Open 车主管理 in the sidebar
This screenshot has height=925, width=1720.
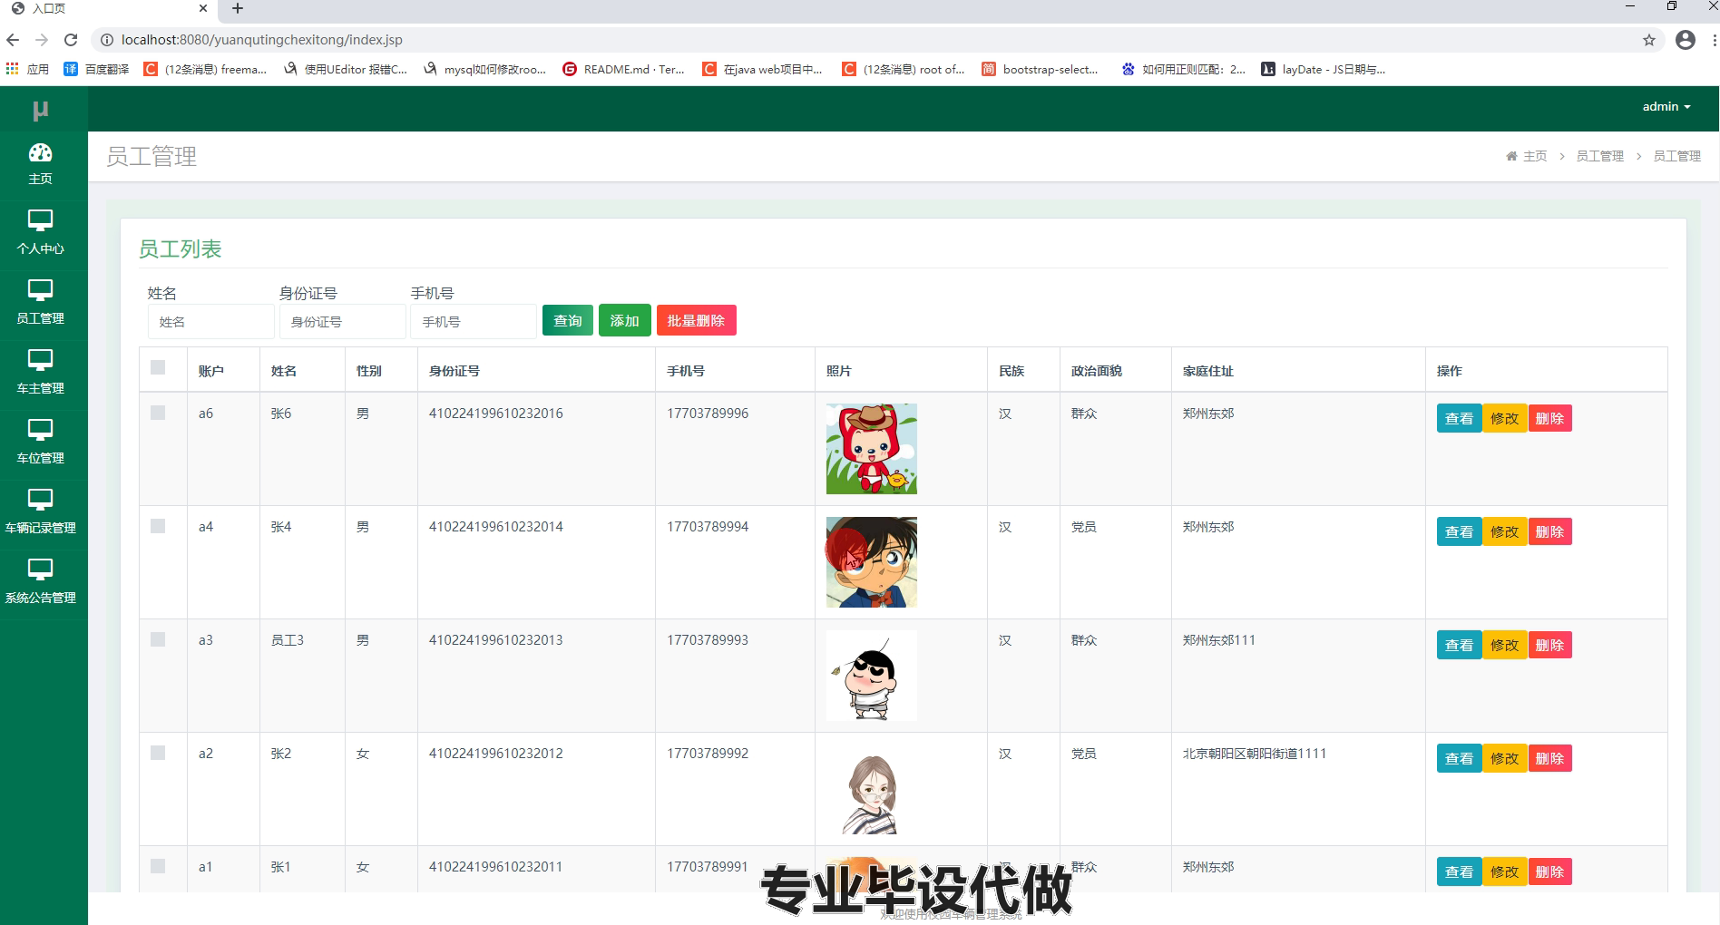click(x=41, y=372)
